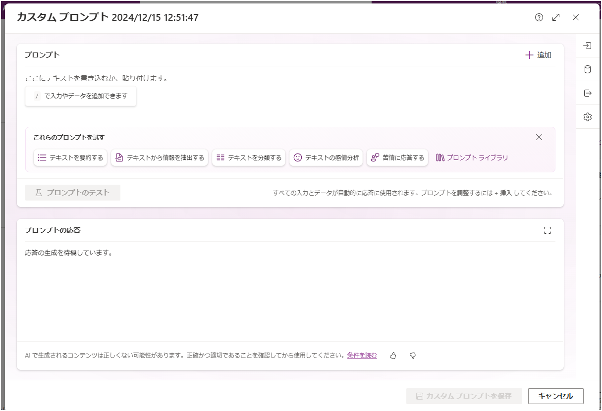
Task: Open the input panel icon in right sidebar
Action: click(588, 46)
